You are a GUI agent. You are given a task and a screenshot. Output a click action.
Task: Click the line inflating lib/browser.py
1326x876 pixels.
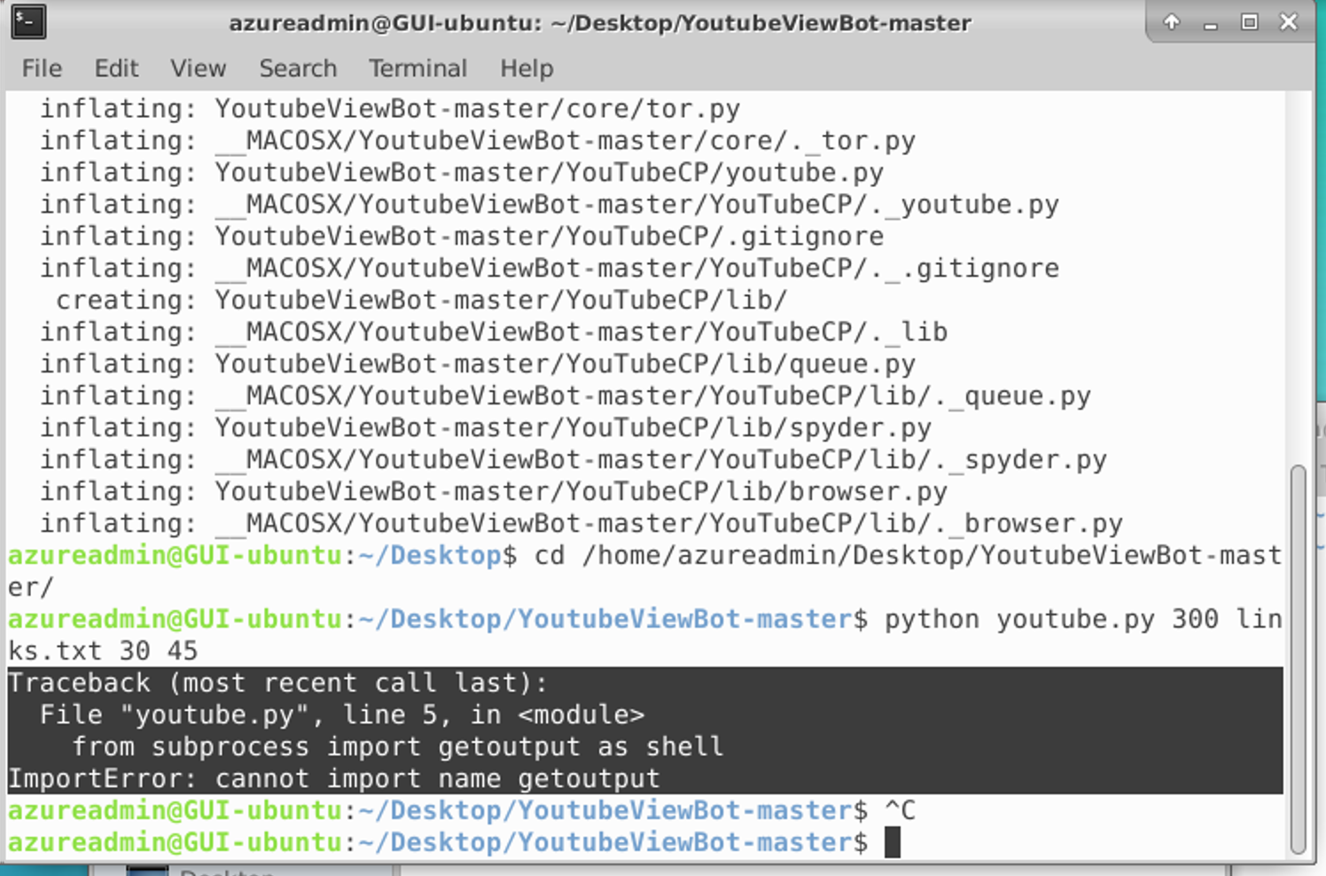(x=494, y=491)
